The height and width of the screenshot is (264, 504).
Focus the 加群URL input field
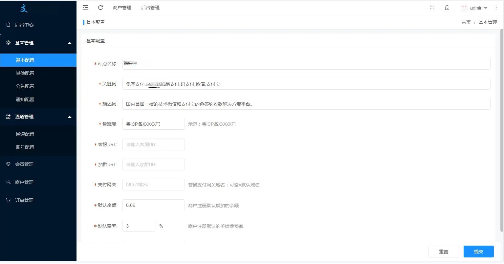(154, 165)
